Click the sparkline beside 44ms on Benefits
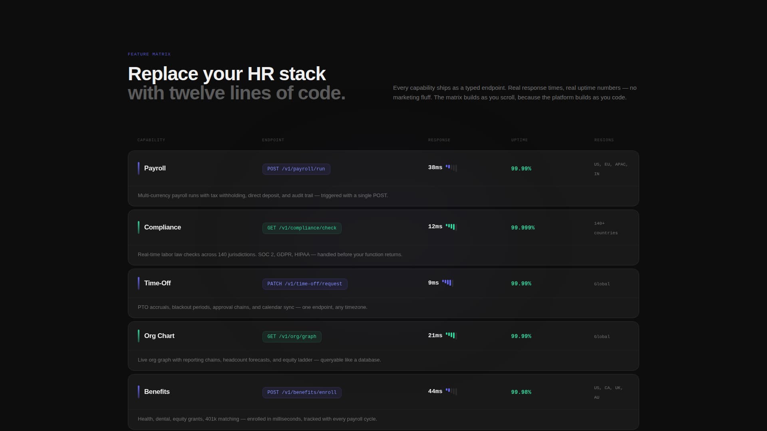Image resolution: width=767 pixels, height=431 pixels. [452, 391]
